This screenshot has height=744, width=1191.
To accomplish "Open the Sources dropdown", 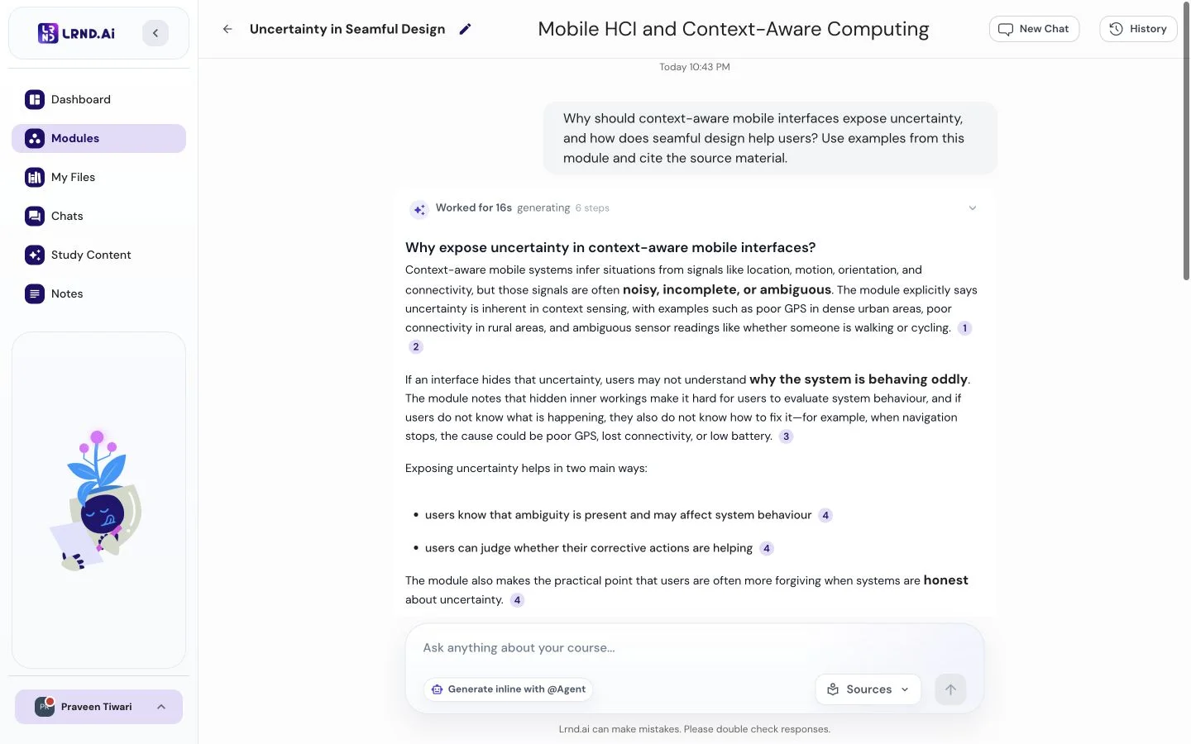I will click(x=868, y=689).
